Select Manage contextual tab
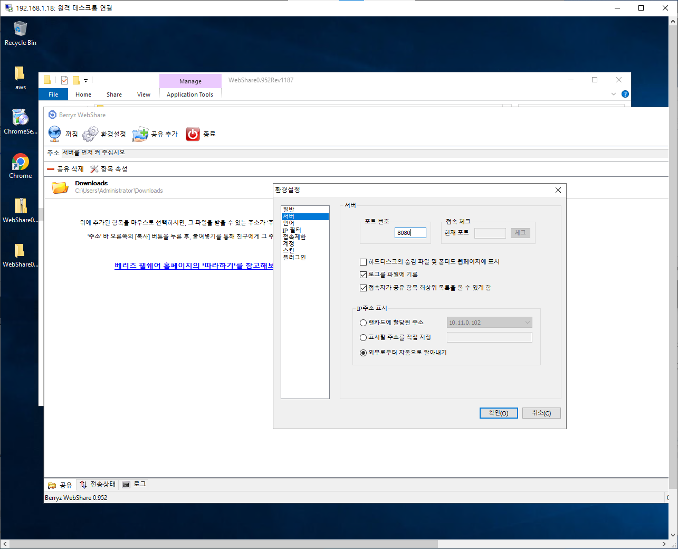This screenshot has width=678, height=549. (190, 81)
